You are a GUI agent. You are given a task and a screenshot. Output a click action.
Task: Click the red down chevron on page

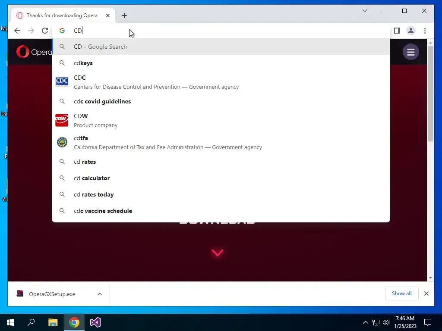point(218,253)
